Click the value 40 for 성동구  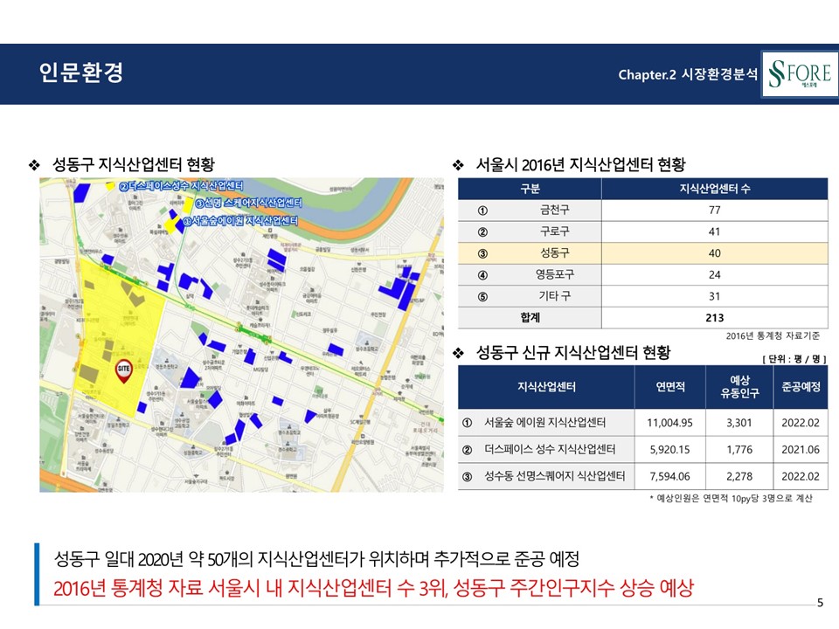point(715,253)
